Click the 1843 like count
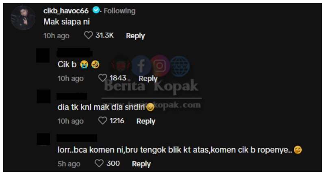325x175 pixels. [x=118, y=78]
